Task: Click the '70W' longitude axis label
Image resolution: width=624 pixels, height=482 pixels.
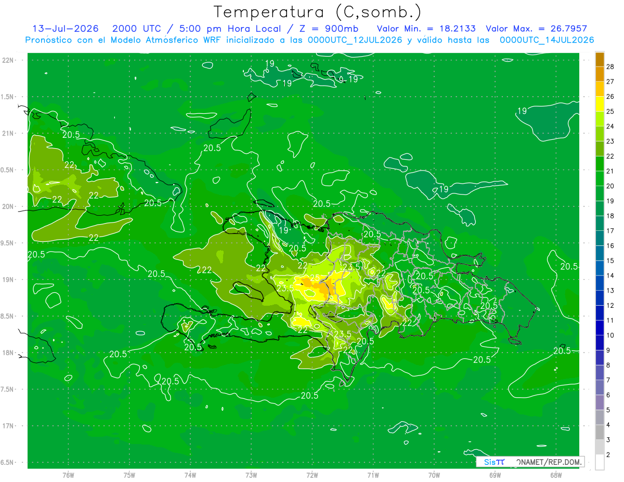Action: (x=434, y=475)
